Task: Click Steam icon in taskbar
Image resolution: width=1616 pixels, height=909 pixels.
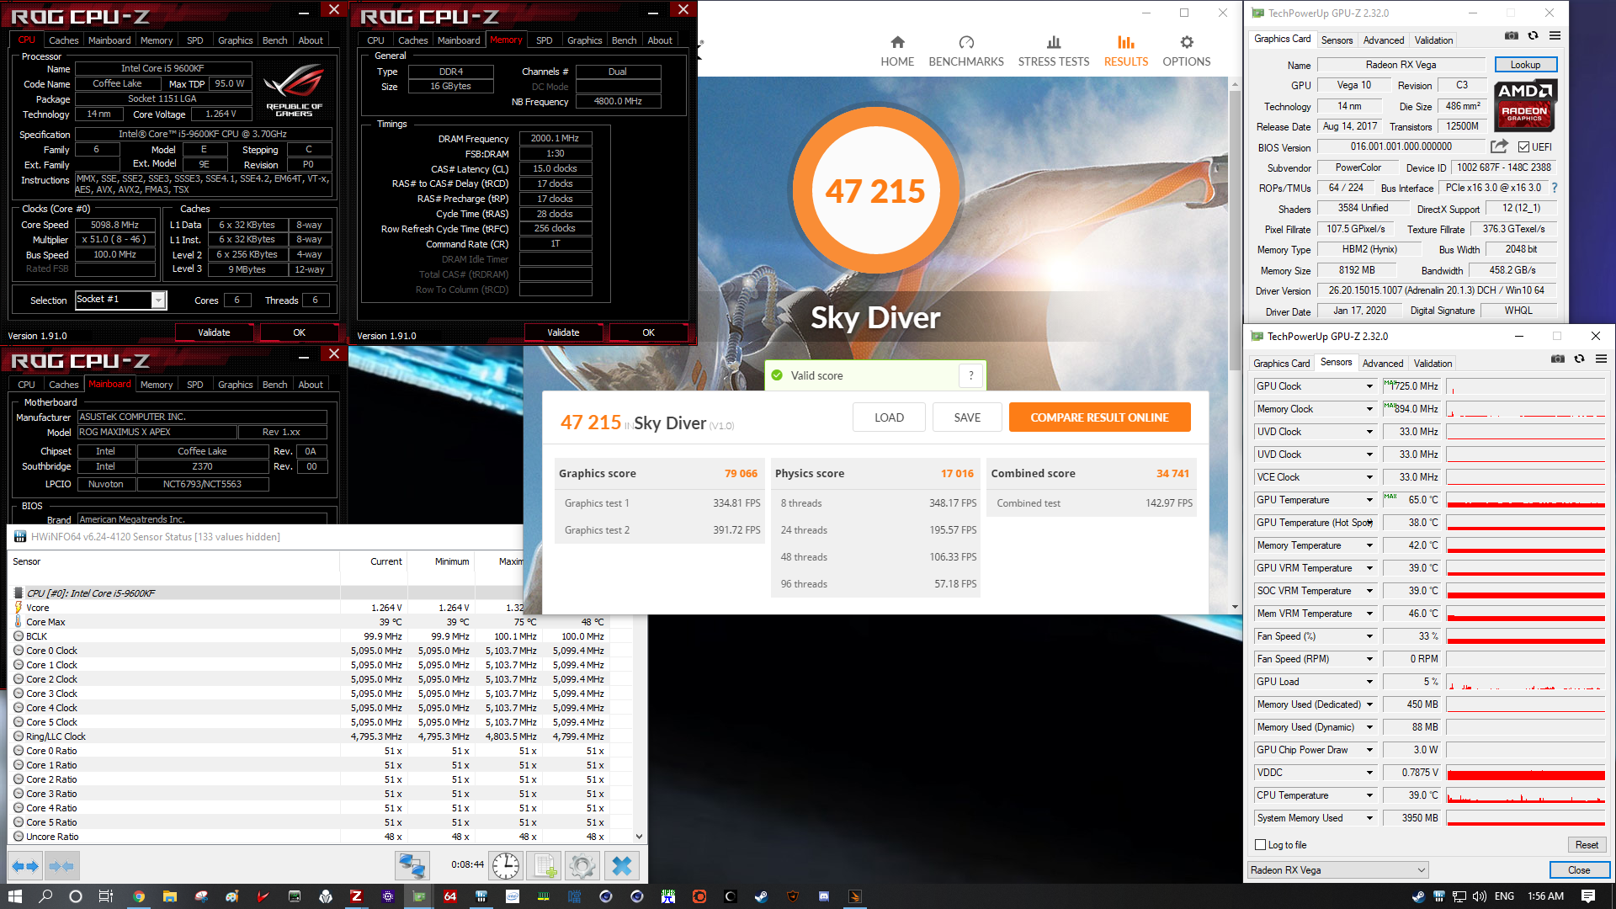Action: [x=761, y=896]
